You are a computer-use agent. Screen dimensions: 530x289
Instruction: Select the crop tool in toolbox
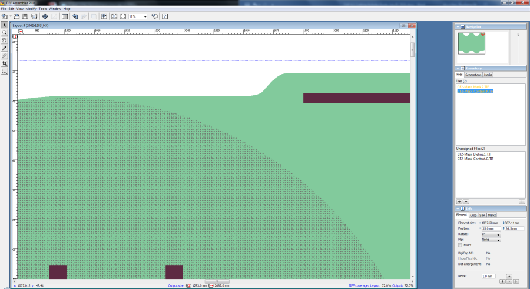(x=4, y=63)
